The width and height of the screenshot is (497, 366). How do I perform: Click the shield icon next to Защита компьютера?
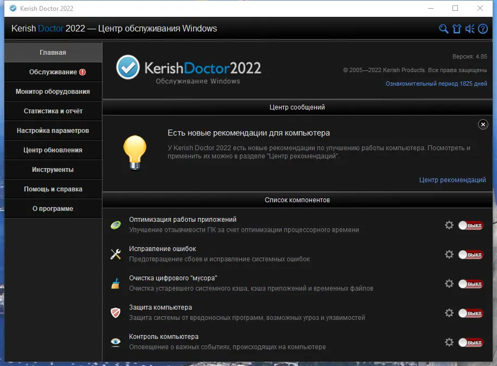pos(116,313)
